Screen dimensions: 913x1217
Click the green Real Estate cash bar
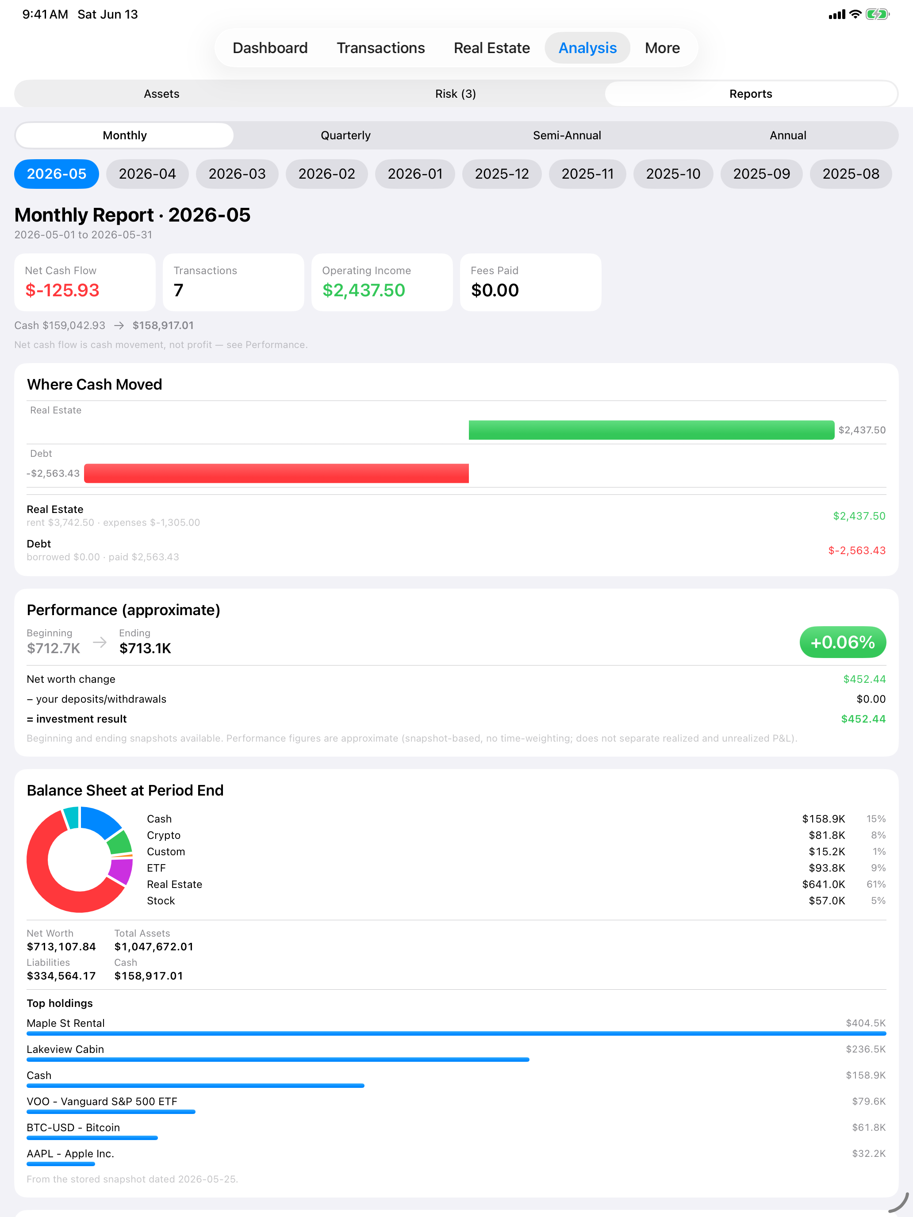pyautogui.click(x=651, y=430)
